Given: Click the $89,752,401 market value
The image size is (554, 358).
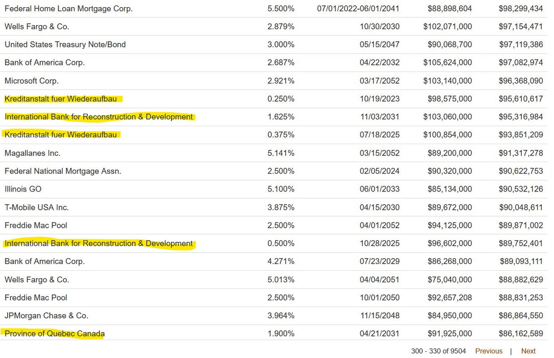Looking at the screenshot, I should [x=521, y=243].
